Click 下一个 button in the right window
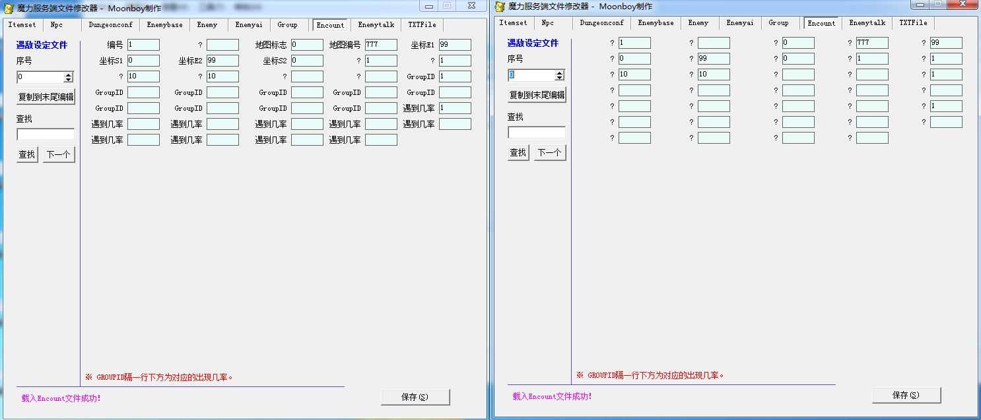This screenshot has height=420, width=981. 551,152
